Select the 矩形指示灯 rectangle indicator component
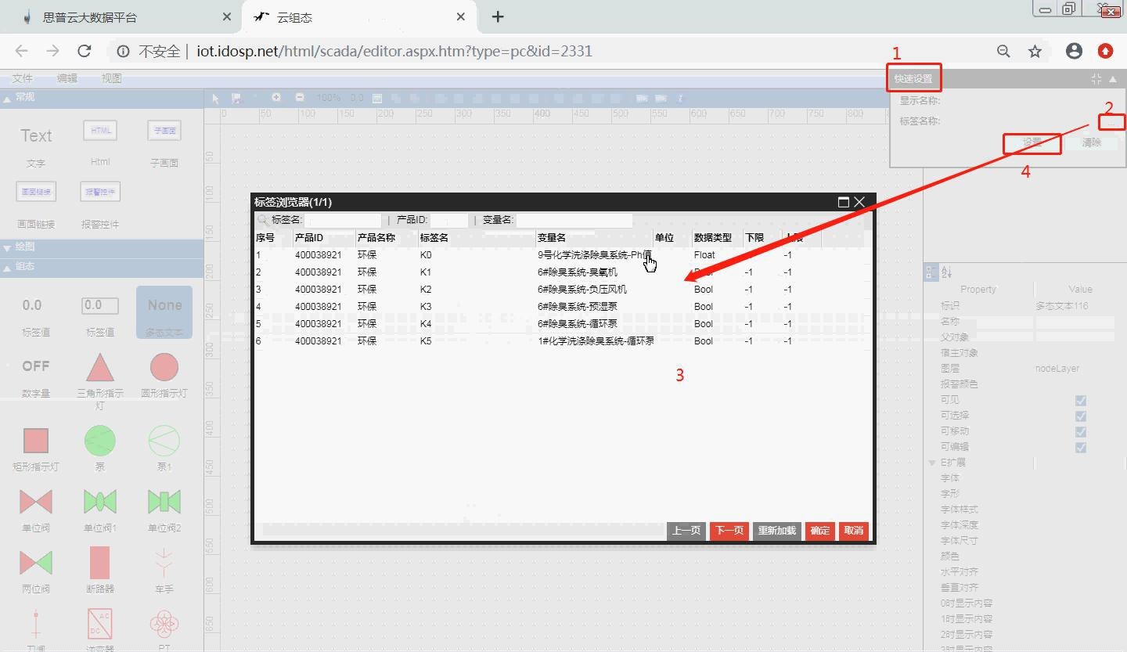Screen dimensions: 1127x652 [36, 441]
